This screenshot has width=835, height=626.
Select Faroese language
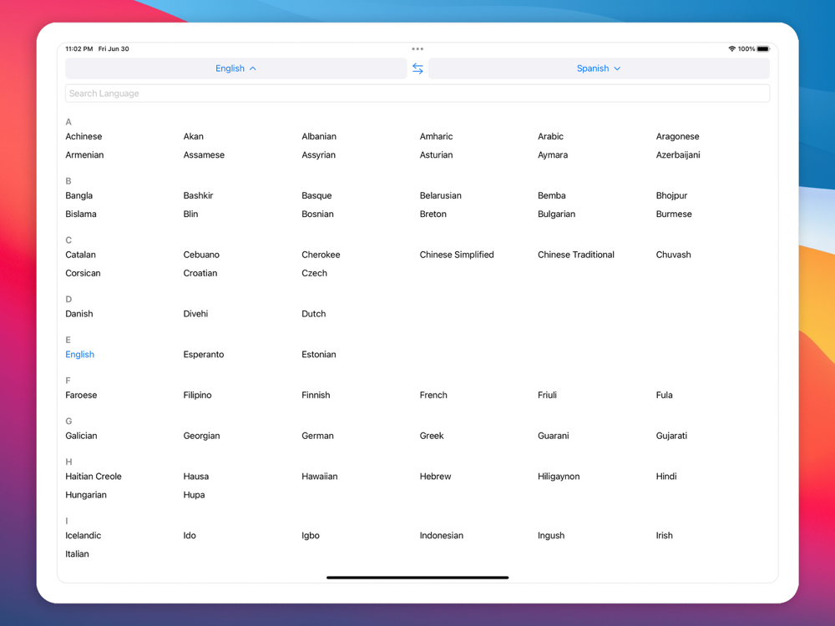coord(81,395)
